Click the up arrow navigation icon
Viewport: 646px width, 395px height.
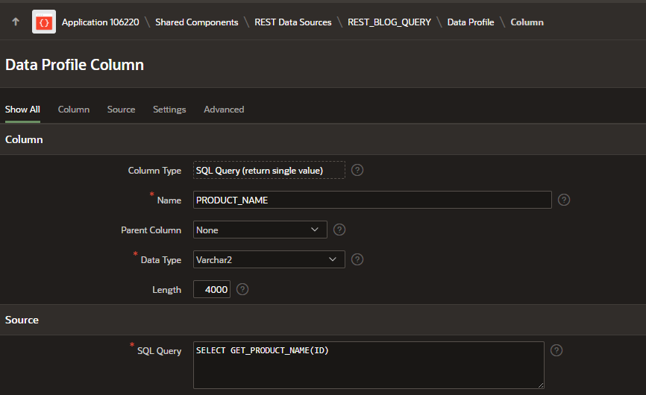coord(16,22)
